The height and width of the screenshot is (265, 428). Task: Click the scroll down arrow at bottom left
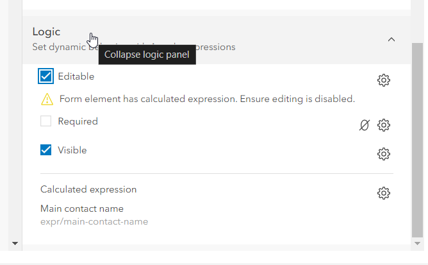15,244
